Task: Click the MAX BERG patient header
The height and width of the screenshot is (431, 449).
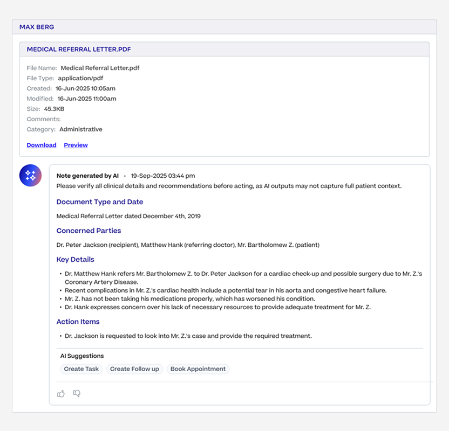Action: tap(37, 27)
